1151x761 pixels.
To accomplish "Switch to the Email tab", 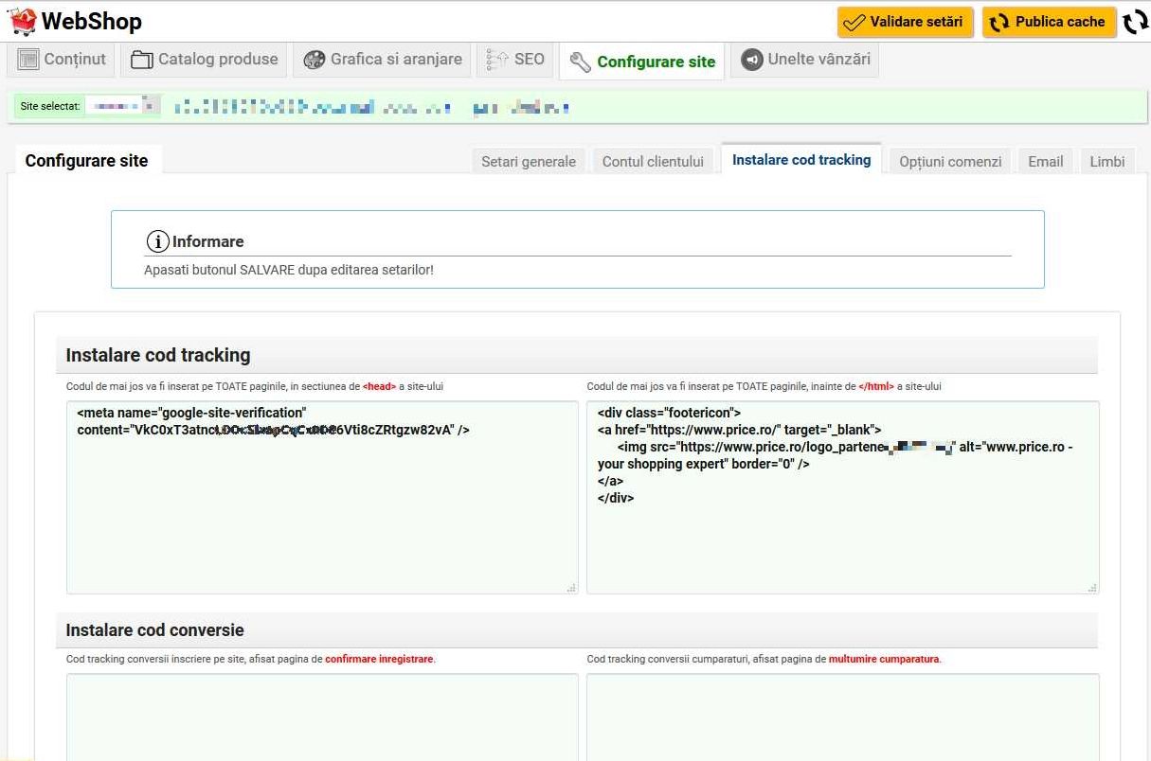I will [1046, 162].
